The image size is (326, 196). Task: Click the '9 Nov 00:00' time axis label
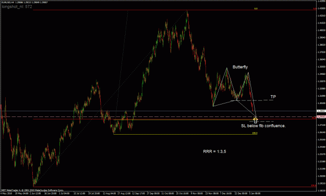click(x=197, y=193)
